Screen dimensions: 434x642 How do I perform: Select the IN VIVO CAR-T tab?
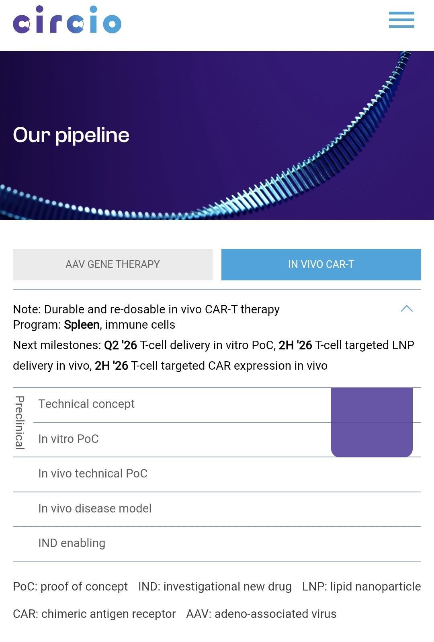coord(321,265)
